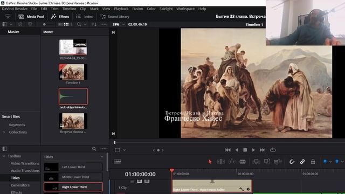Image resolution: width=345 pixels, height=194 pixels.
Task: Click the effects library search magnifier
Action: pyautogui.click(x=94, y=149)
